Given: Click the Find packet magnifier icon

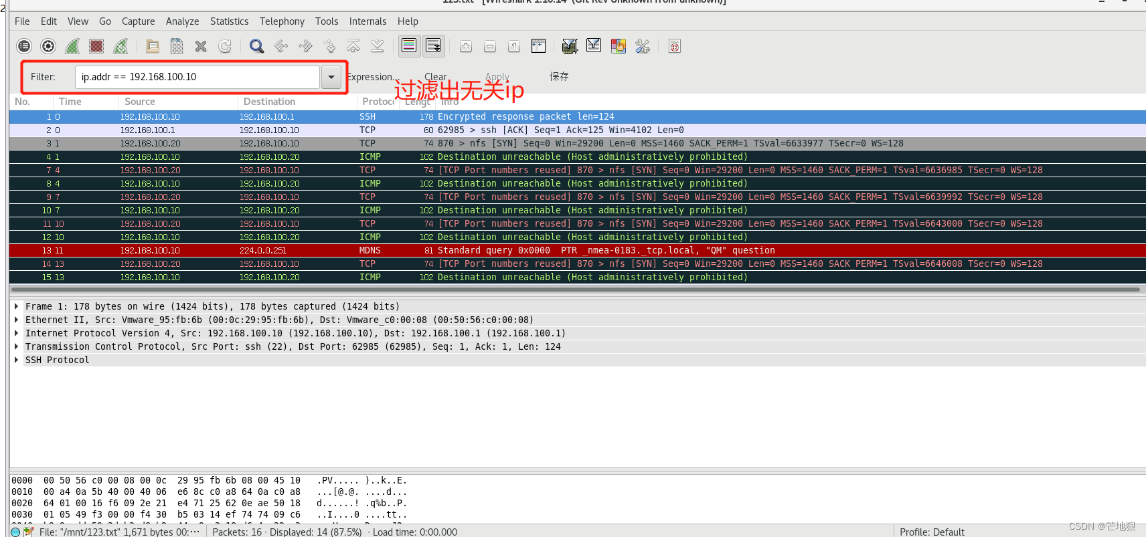Looking at the screenshot, I should [256, 46].
